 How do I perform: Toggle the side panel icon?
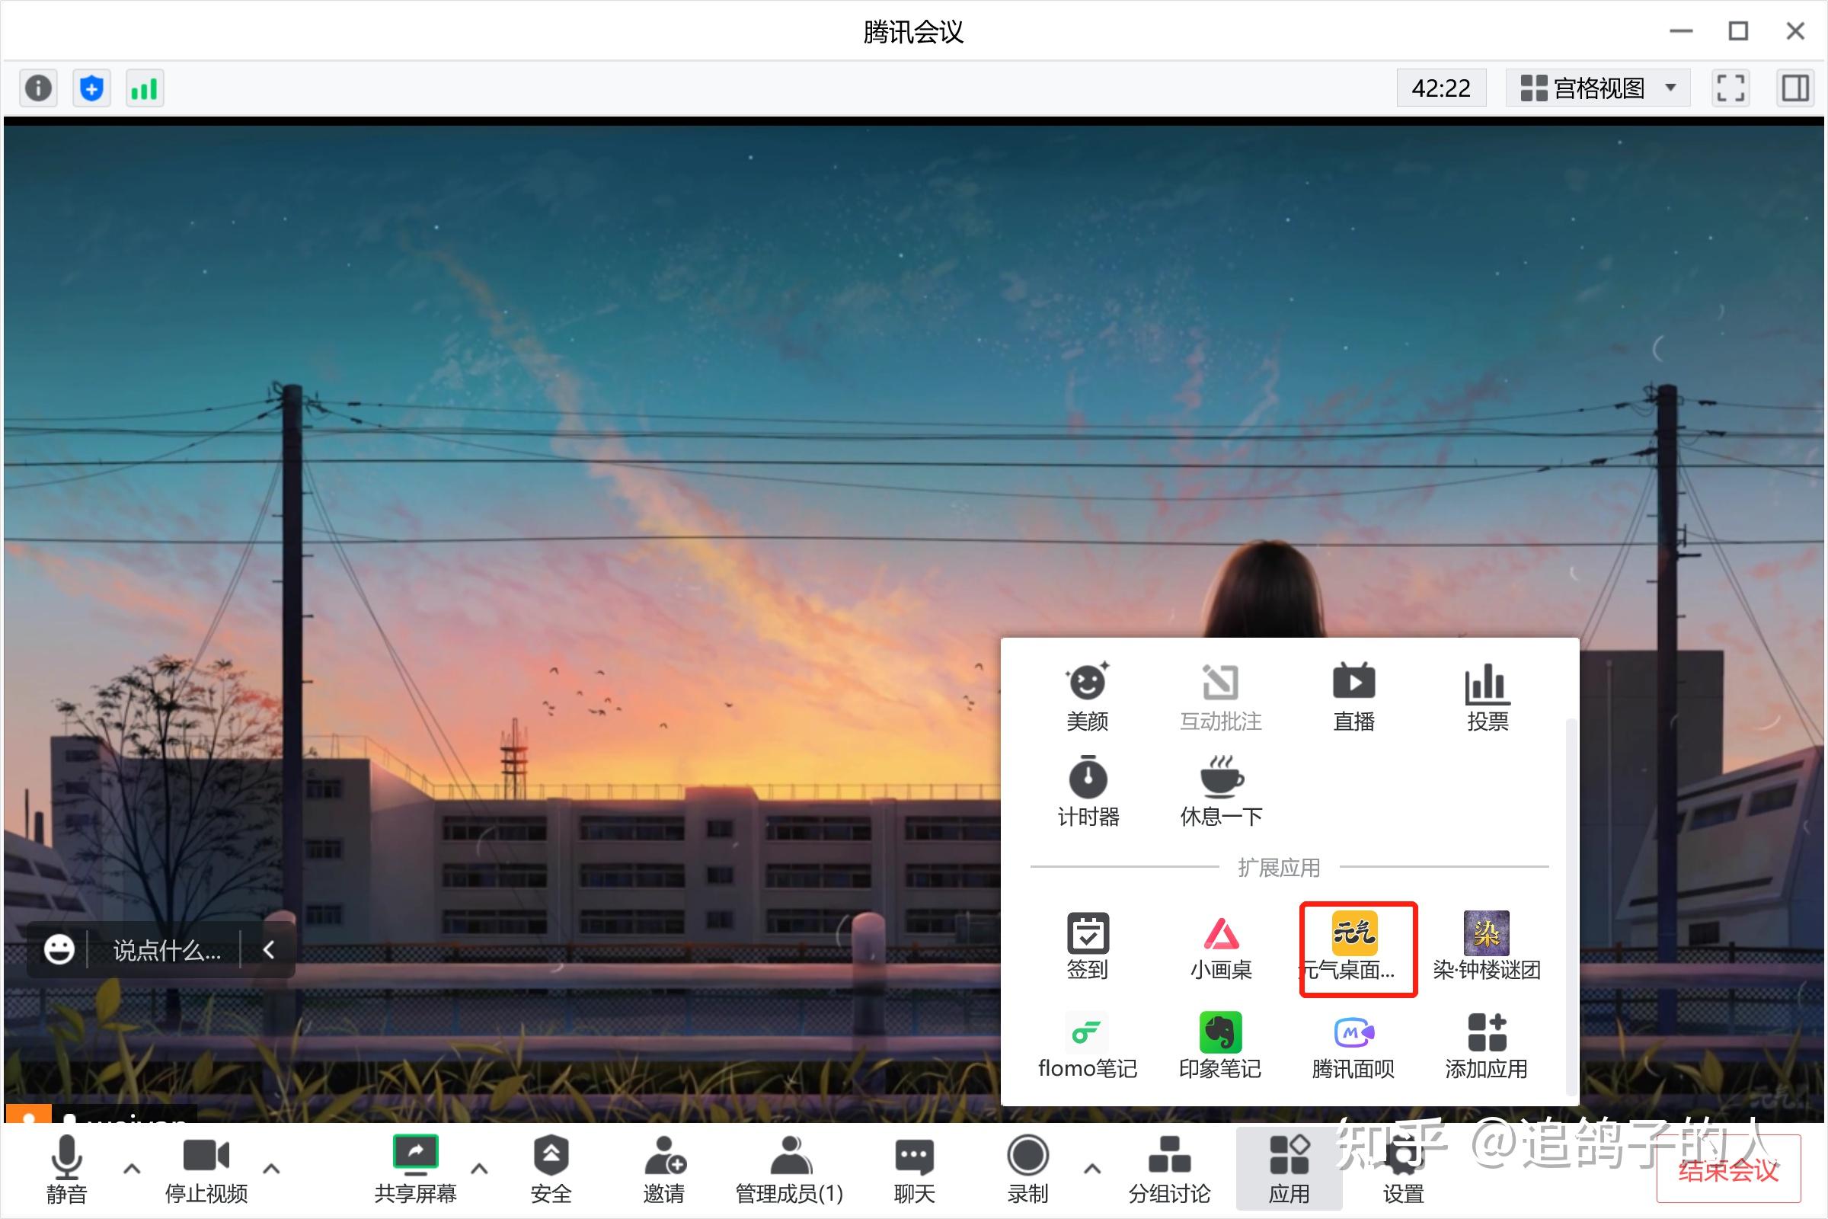pyautogui.click(x=1795, y=88)
